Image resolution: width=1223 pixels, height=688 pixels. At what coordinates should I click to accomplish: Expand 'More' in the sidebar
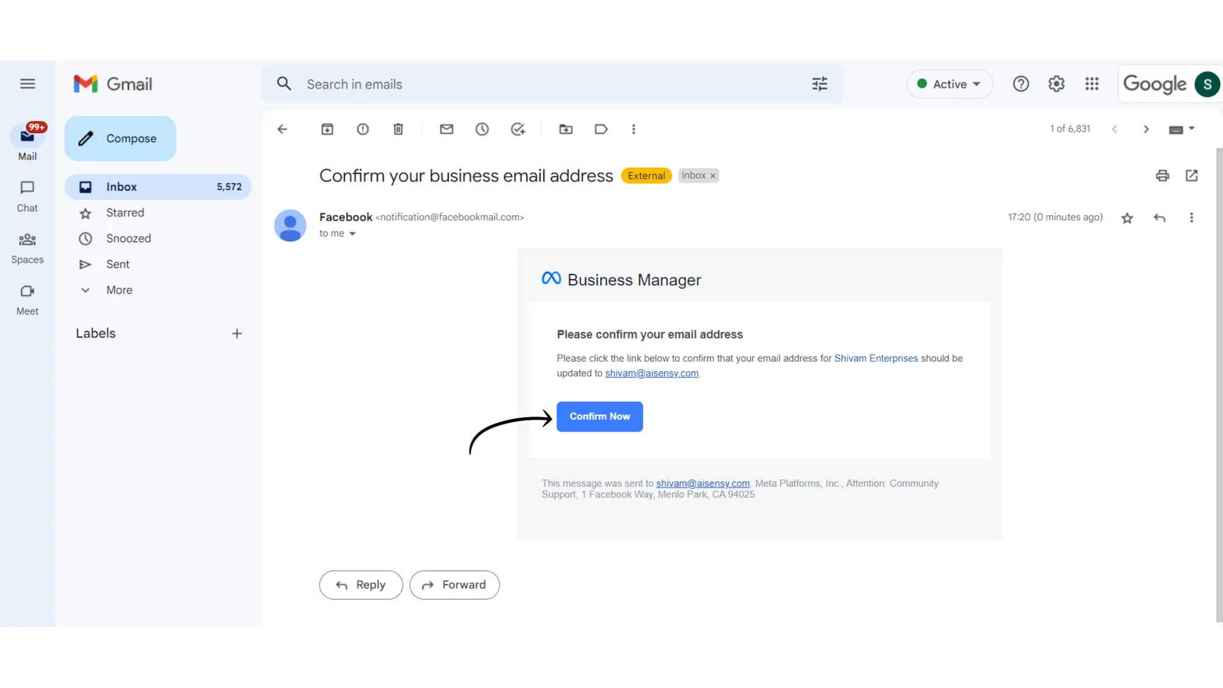coord(118,290)
